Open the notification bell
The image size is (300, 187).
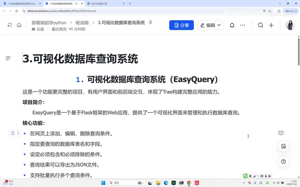point(232,25)
